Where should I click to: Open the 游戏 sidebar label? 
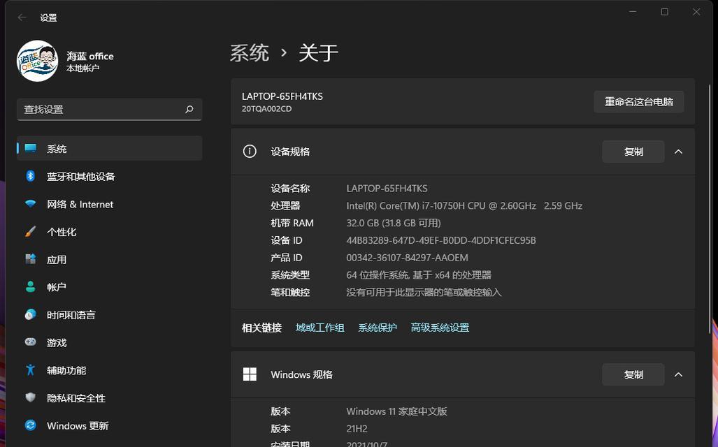tap(57, 343)
